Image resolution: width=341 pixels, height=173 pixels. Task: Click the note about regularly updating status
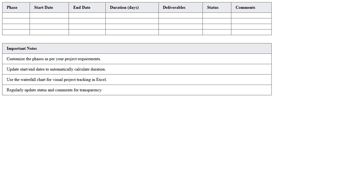(54, 90)
